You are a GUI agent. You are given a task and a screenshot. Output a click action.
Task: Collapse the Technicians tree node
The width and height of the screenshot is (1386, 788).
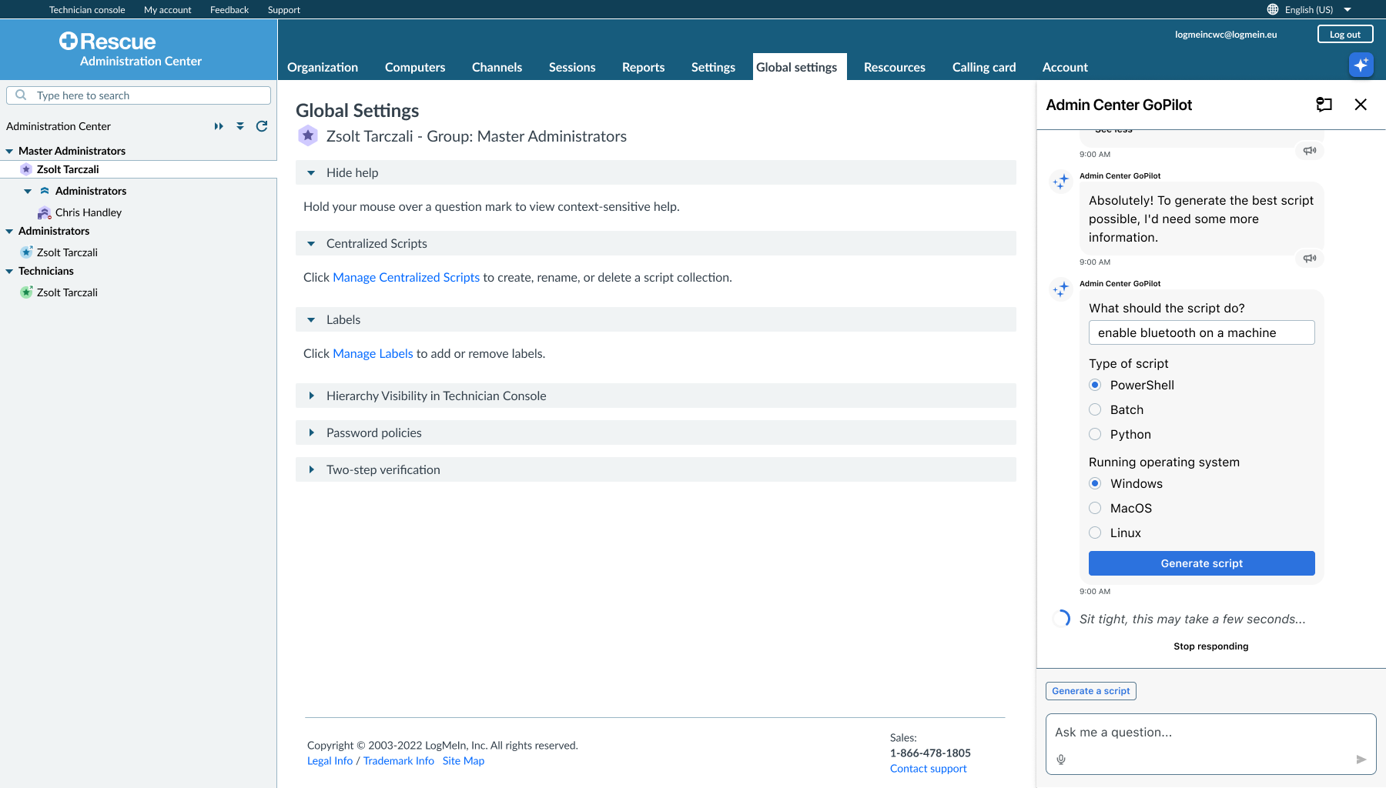click(x=9, y=272)
